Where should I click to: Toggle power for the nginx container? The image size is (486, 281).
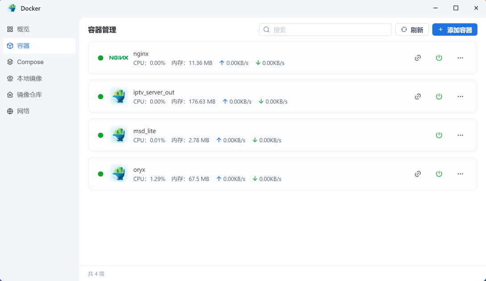click(x=439, y=58)
